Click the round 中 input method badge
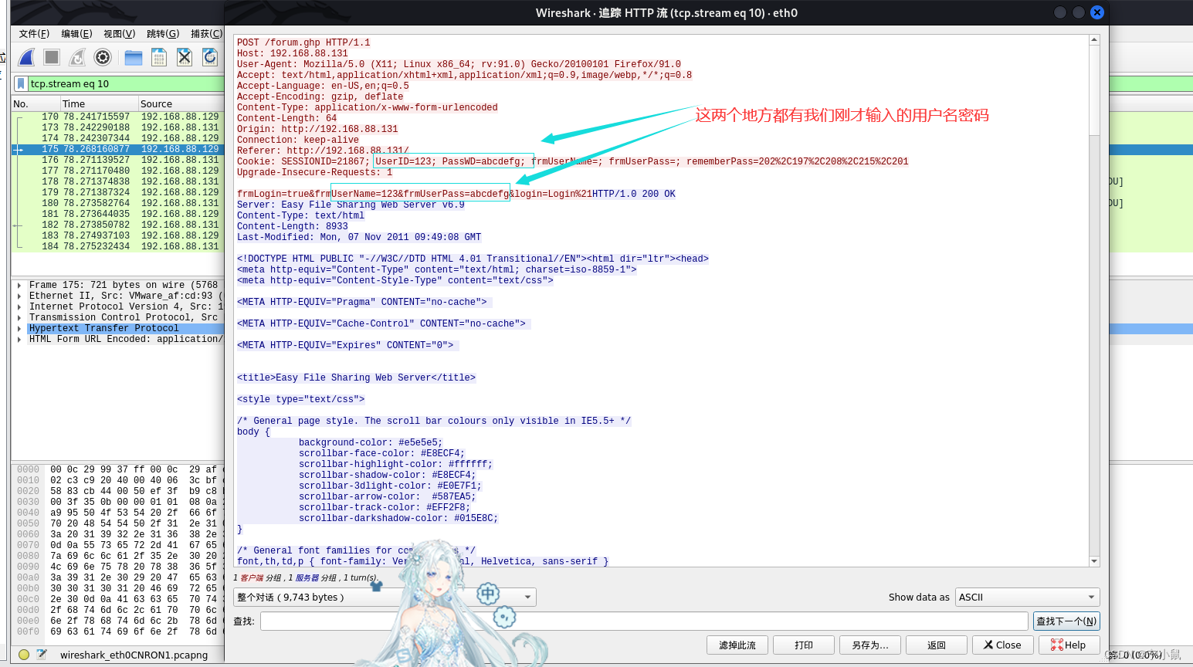1193x667 pixels. [488, 594]
